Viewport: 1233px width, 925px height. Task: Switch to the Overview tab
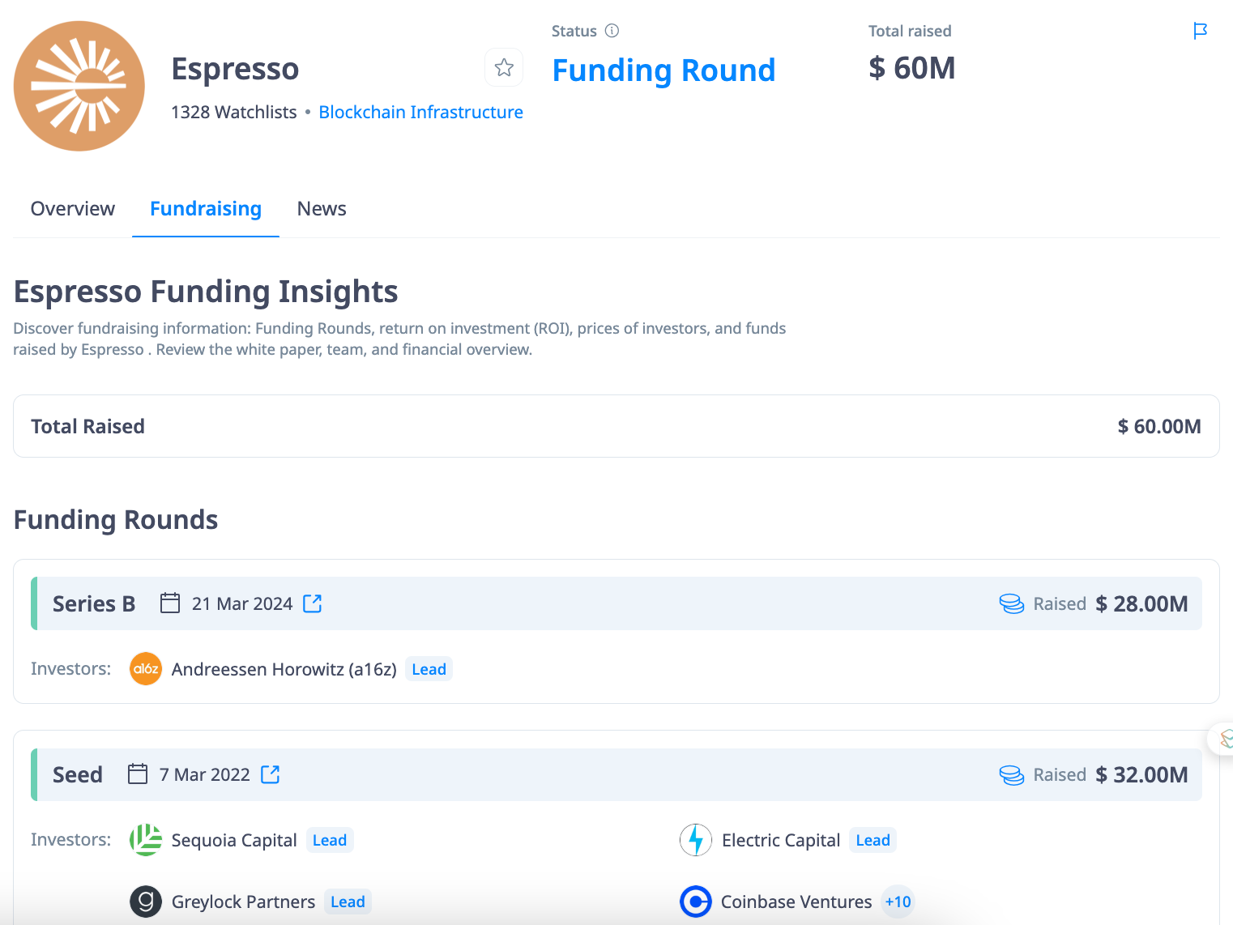73,209
